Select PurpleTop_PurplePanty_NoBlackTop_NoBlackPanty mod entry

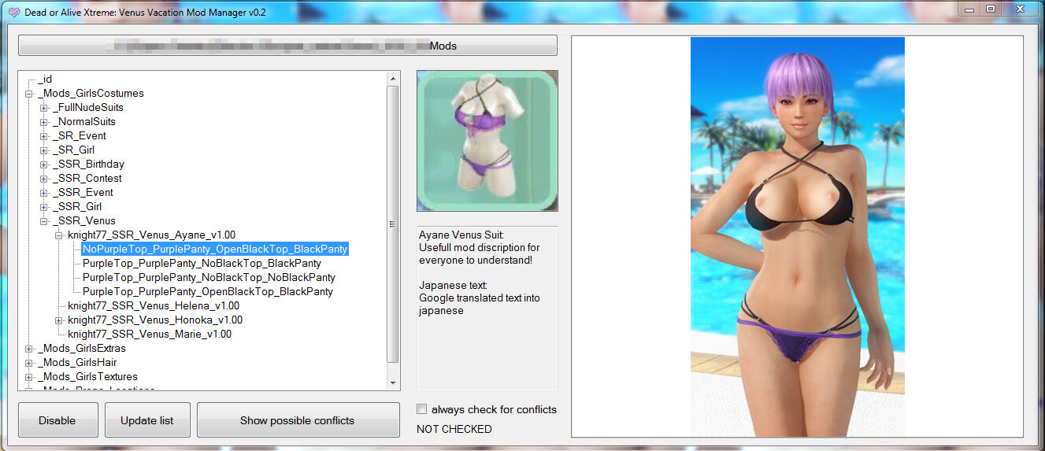[x=209, y=277]
